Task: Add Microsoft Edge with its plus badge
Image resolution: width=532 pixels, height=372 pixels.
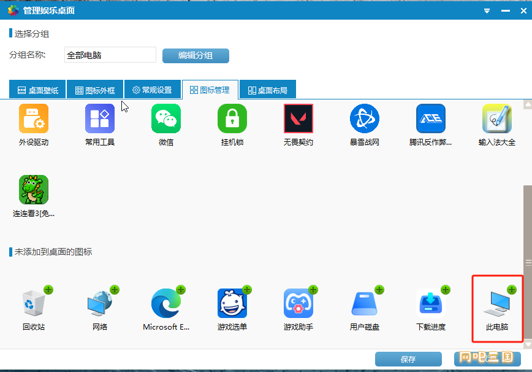Action: [181, 290]
